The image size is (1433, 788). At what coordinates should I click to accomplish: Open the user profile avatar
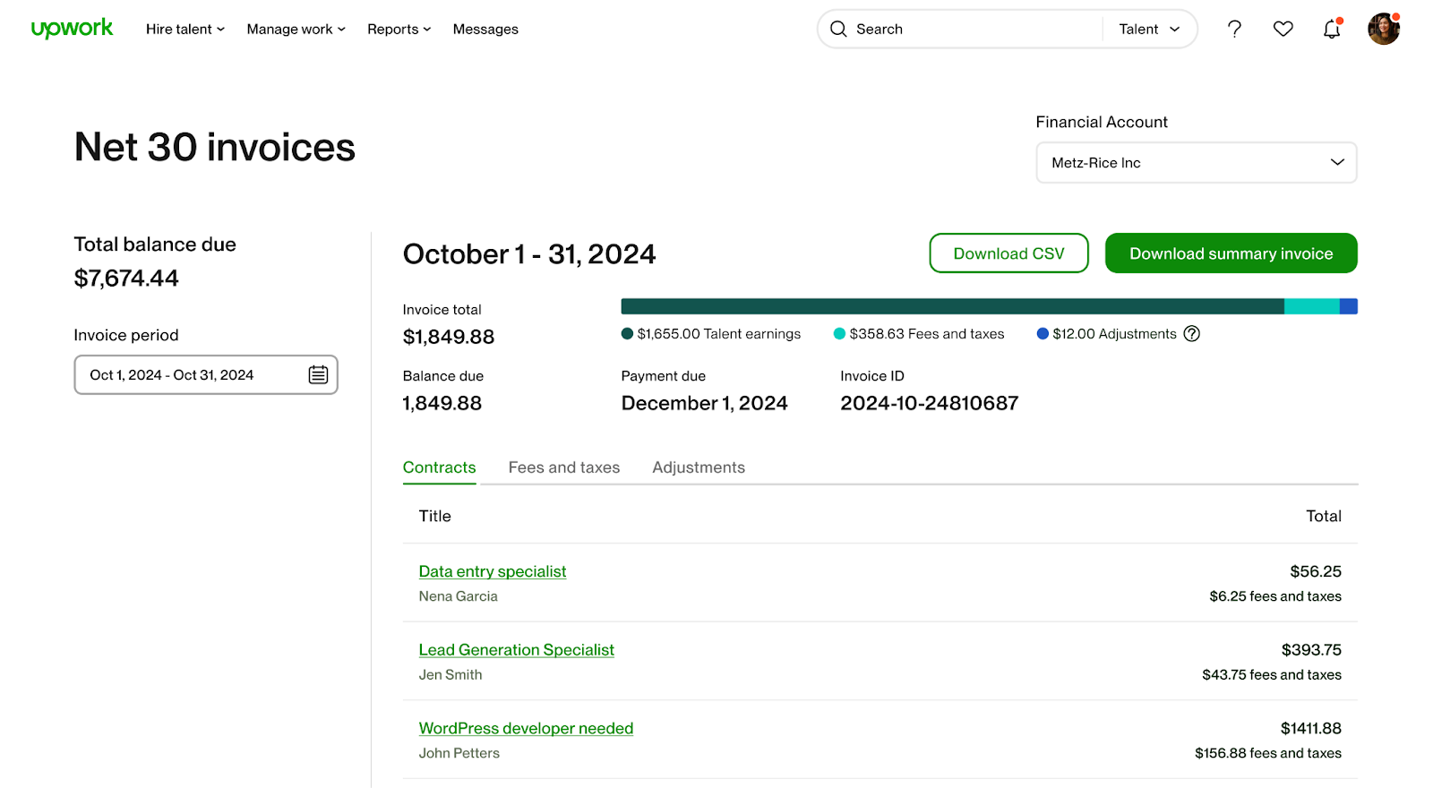tap(1383, 29)
